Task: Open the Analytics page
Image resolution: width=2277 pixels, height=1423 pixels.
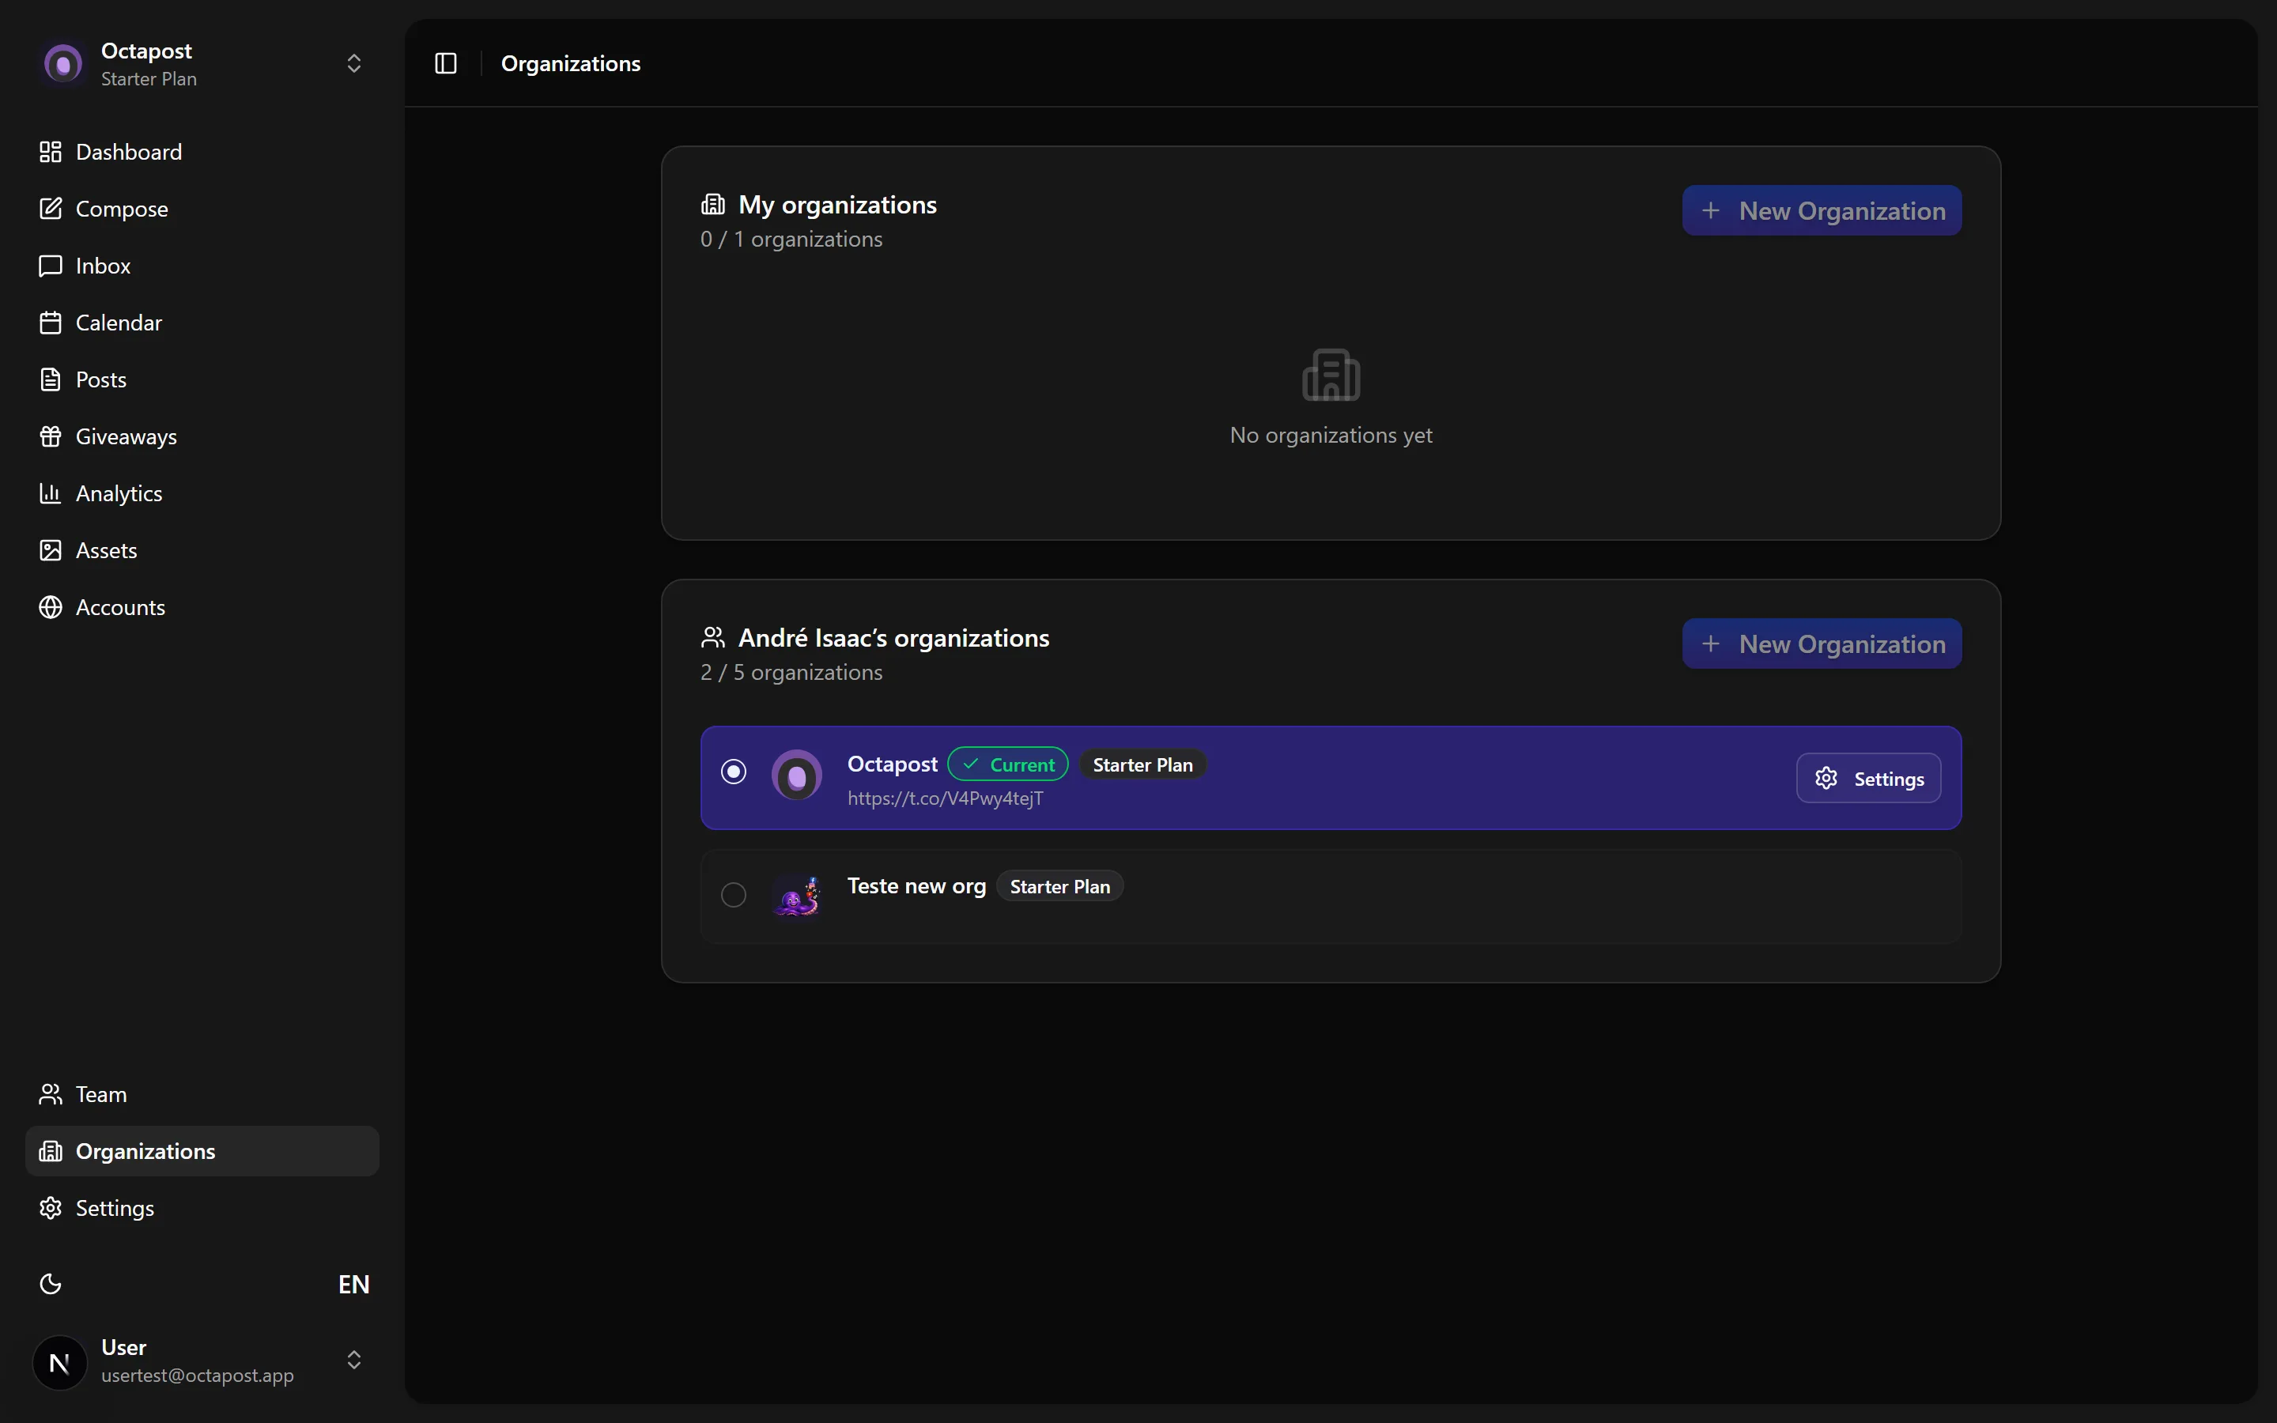Action: tap(202, 493)
